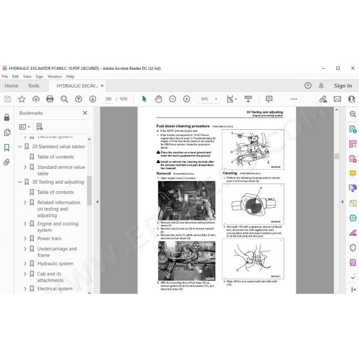Open the File menu
Viewport: 359px width, 359px height.
[x=5, y=76]
